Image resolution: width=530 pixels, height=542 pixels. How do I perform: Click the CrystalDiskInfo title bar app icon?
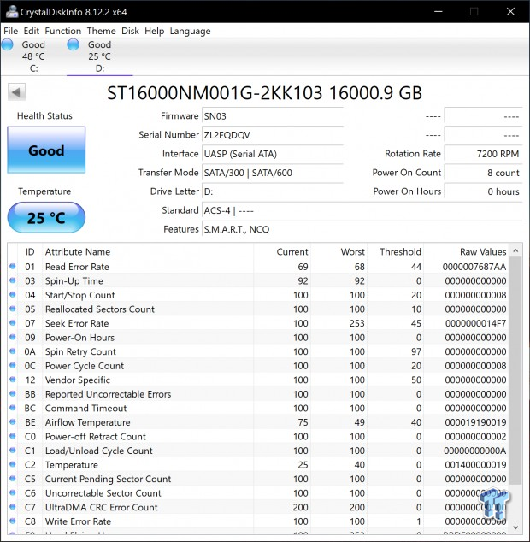(11, 11)
